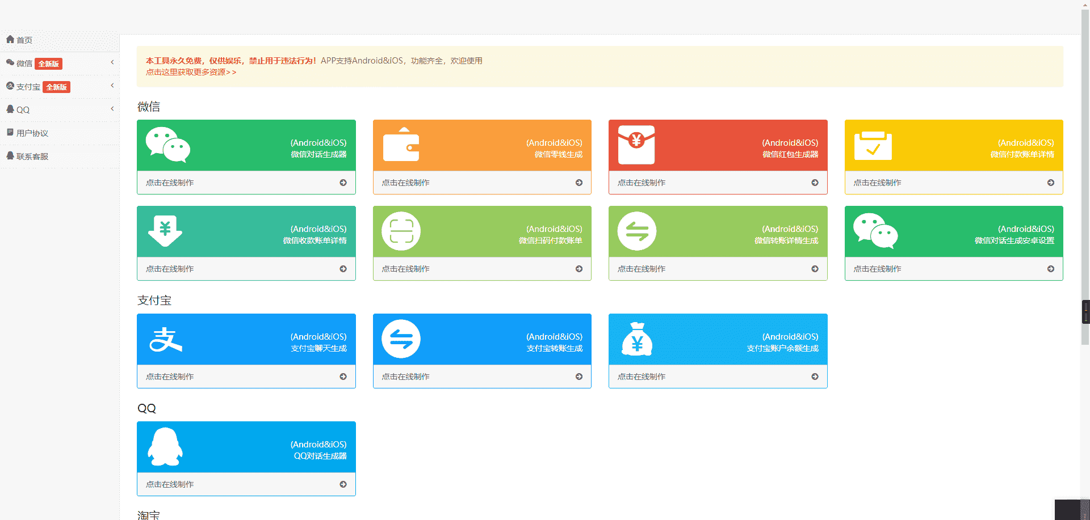Click the clipboard checkmark icon on 微信付款账单详情
Viewport: 1090px width, 520px height.
click(x=873, y=146)
